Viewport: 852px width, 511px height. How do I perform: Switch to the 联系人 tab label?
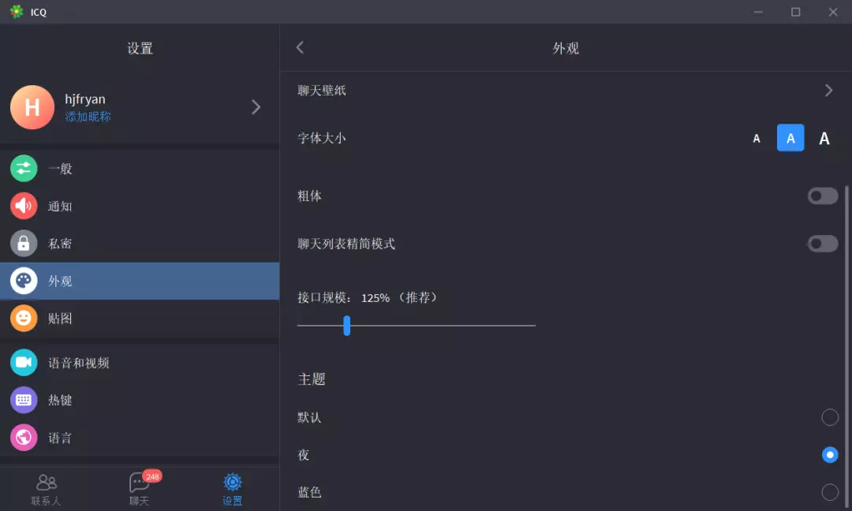coord(47,501)
